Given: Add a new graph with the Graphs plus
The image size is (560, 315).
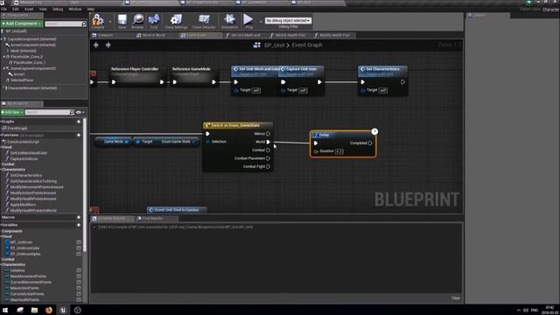Looking at the screenshot, I should tap(79, 122).
